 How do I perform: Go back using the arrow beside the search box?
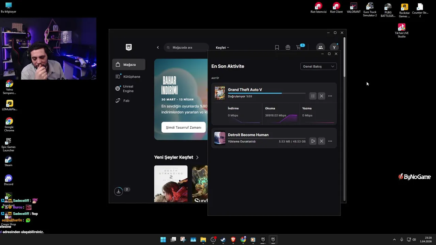tap(158, 48)
